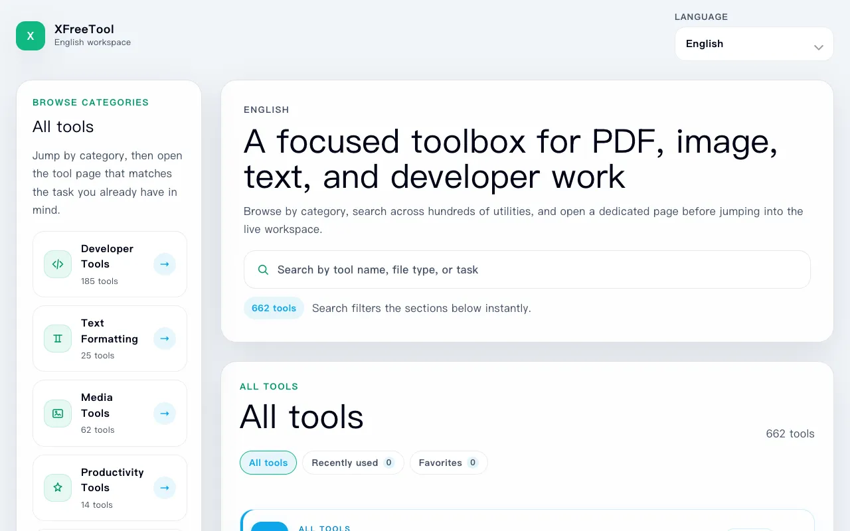Click the 'English workspace' subtitle
Image resolution: width=850 pixels, height=531 pixels.
click(x=92, y=42)
